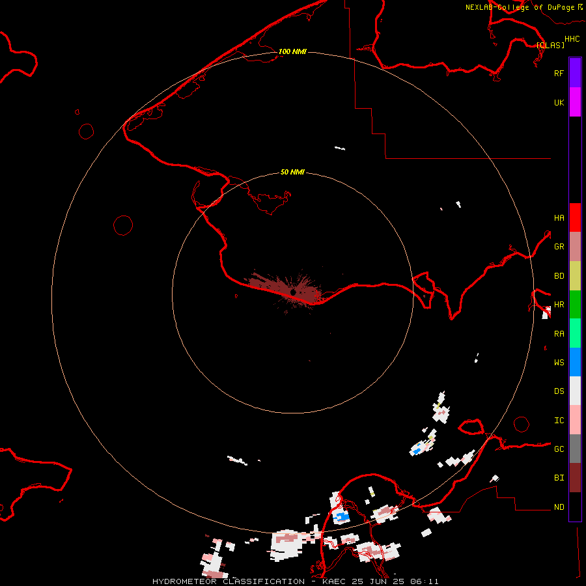Click the light pink IC legend swatch
Viewport: 586px width, 586px height.
[x=575, y=420]
